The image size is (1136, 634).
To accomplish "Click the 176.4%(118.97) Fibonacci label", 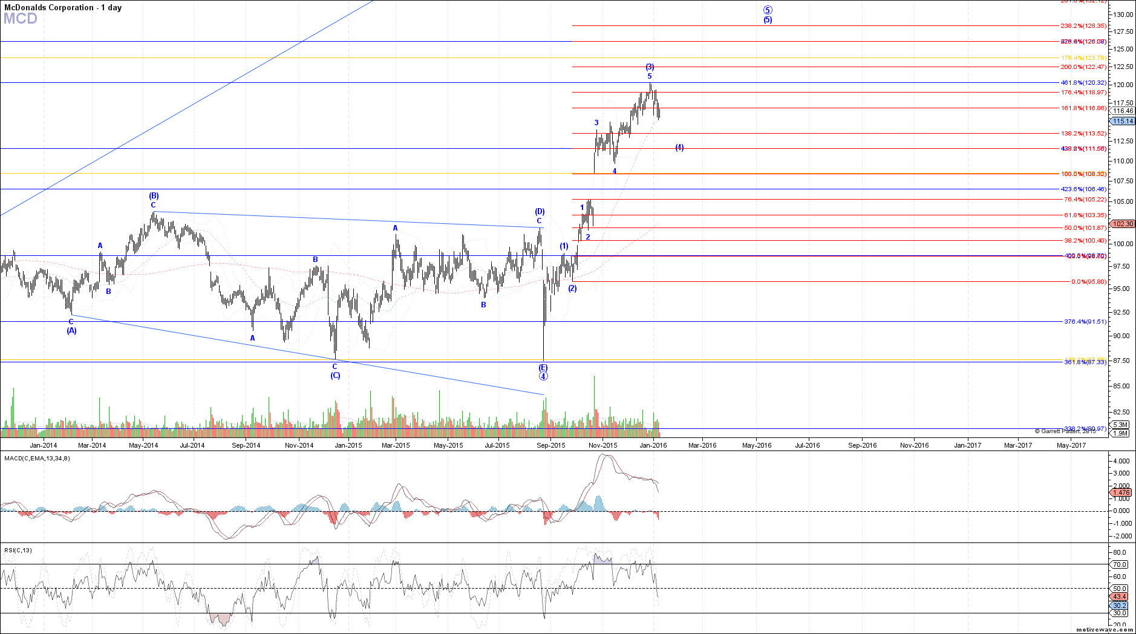I will (1083, 93).
